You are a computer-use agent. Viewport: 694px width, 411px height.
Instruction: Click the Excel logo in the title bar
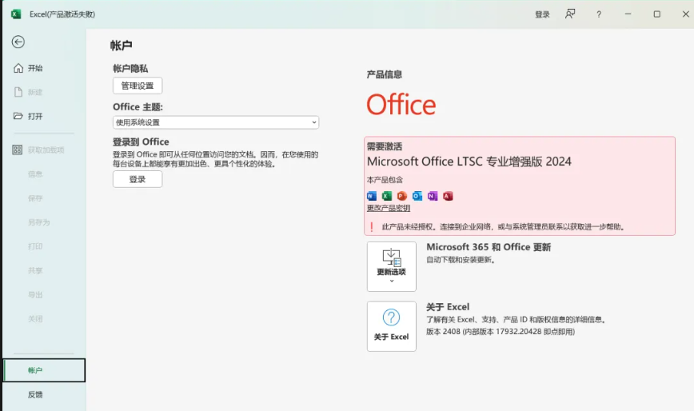click(16, 14)
